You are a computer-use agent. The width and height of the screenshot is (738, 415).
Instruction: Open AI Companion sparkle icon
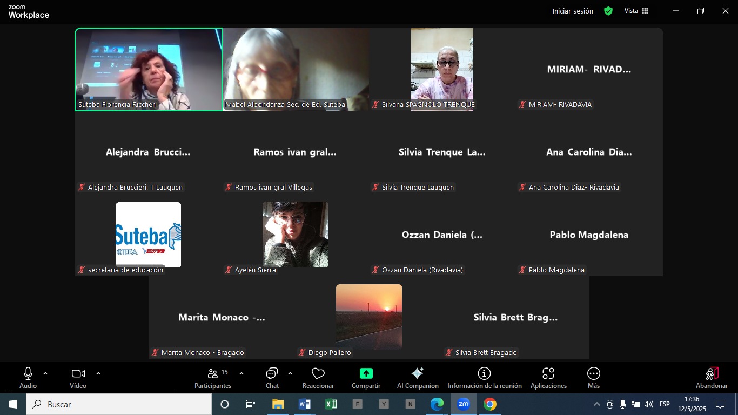[417, 374]
